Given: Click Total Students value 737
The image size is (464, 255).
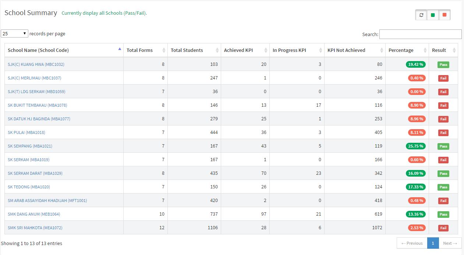Looking at the screenshot, I should tap(214, 214).
